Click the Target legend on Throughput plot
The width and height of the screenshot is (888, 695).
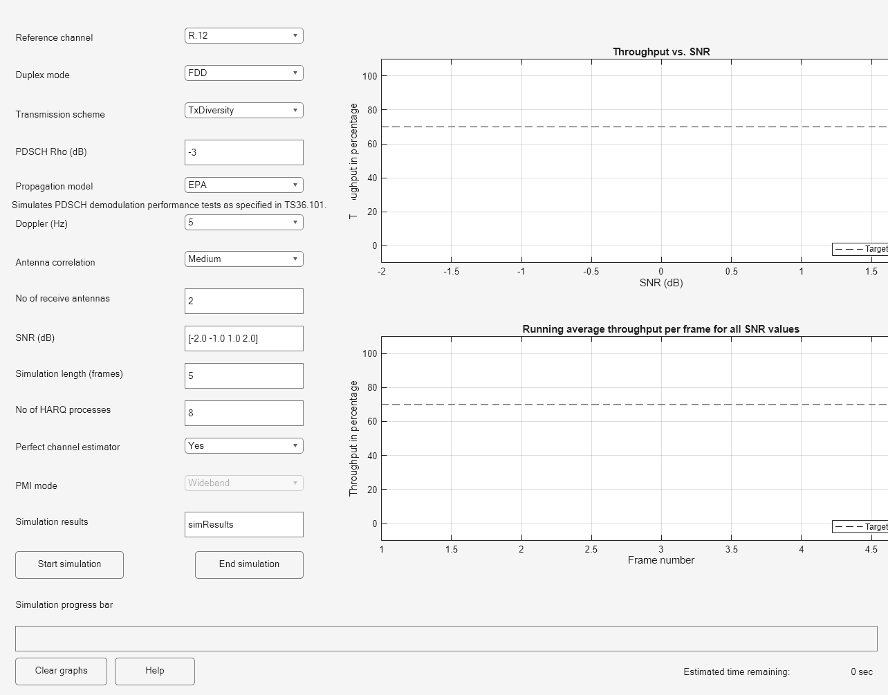(860, 249)
